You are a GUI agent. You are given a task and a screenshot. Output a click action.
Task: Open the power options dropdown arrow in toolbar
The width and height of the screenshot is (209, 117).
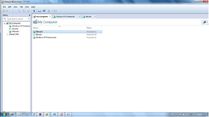pos(7,11)
